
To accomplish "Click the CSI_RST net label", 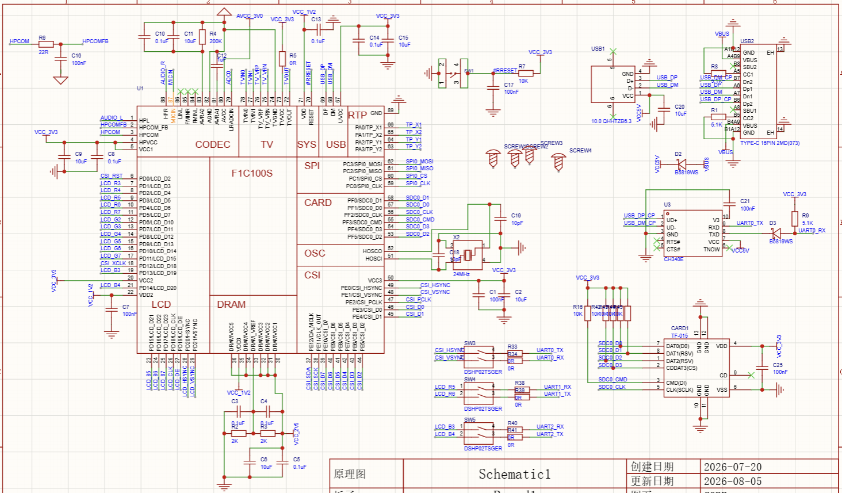I will (x=112, y=176).
